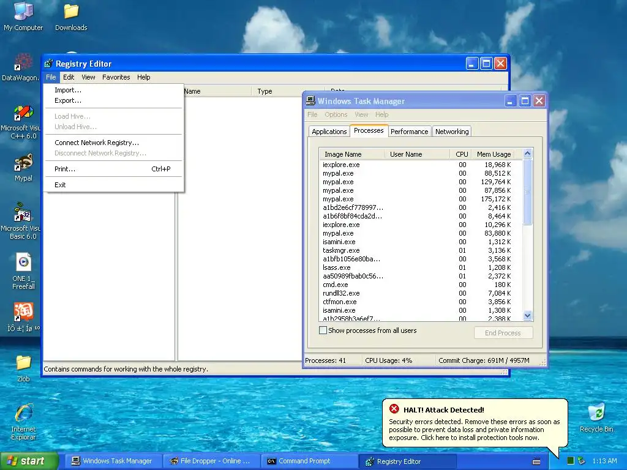This screenshot has height=470, width=627.
Task: Click the process list scrollbar thumb
Action: click(527, 192)
